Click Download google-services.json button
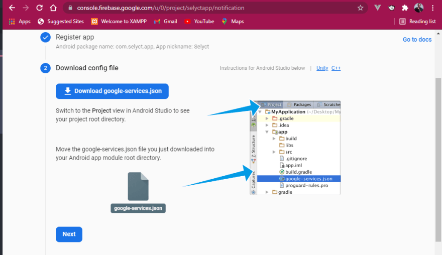Screen dimensions: 442x255 pos(112,91)
